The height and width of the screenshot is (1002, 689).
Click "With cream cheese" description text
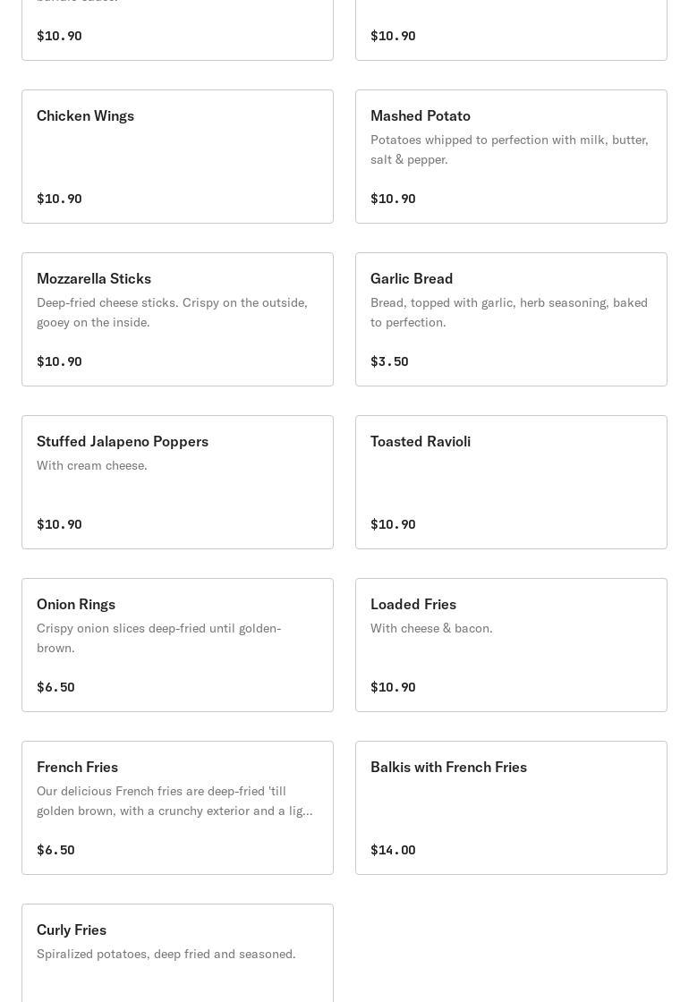tap(92, 465)
